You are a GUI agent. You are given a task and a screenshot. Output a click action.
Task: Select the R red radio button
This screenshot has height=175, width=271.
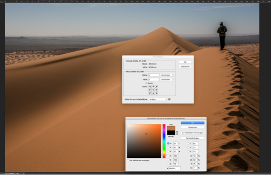168,156
